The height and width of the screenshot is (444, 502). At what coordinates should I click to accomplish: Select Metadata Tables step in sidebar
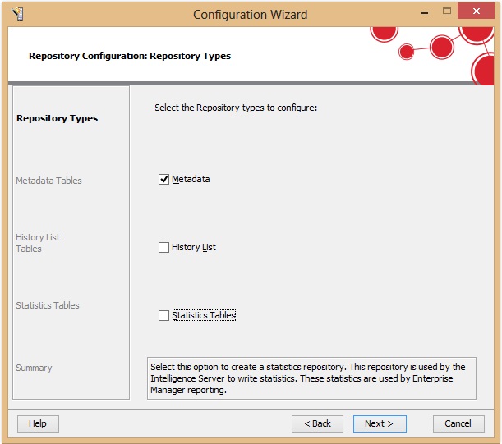tap(48, 181)
